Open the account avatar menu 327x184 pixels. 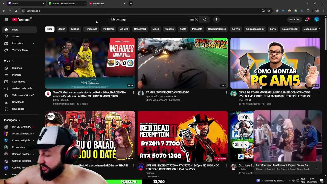(x=317, y=19)
